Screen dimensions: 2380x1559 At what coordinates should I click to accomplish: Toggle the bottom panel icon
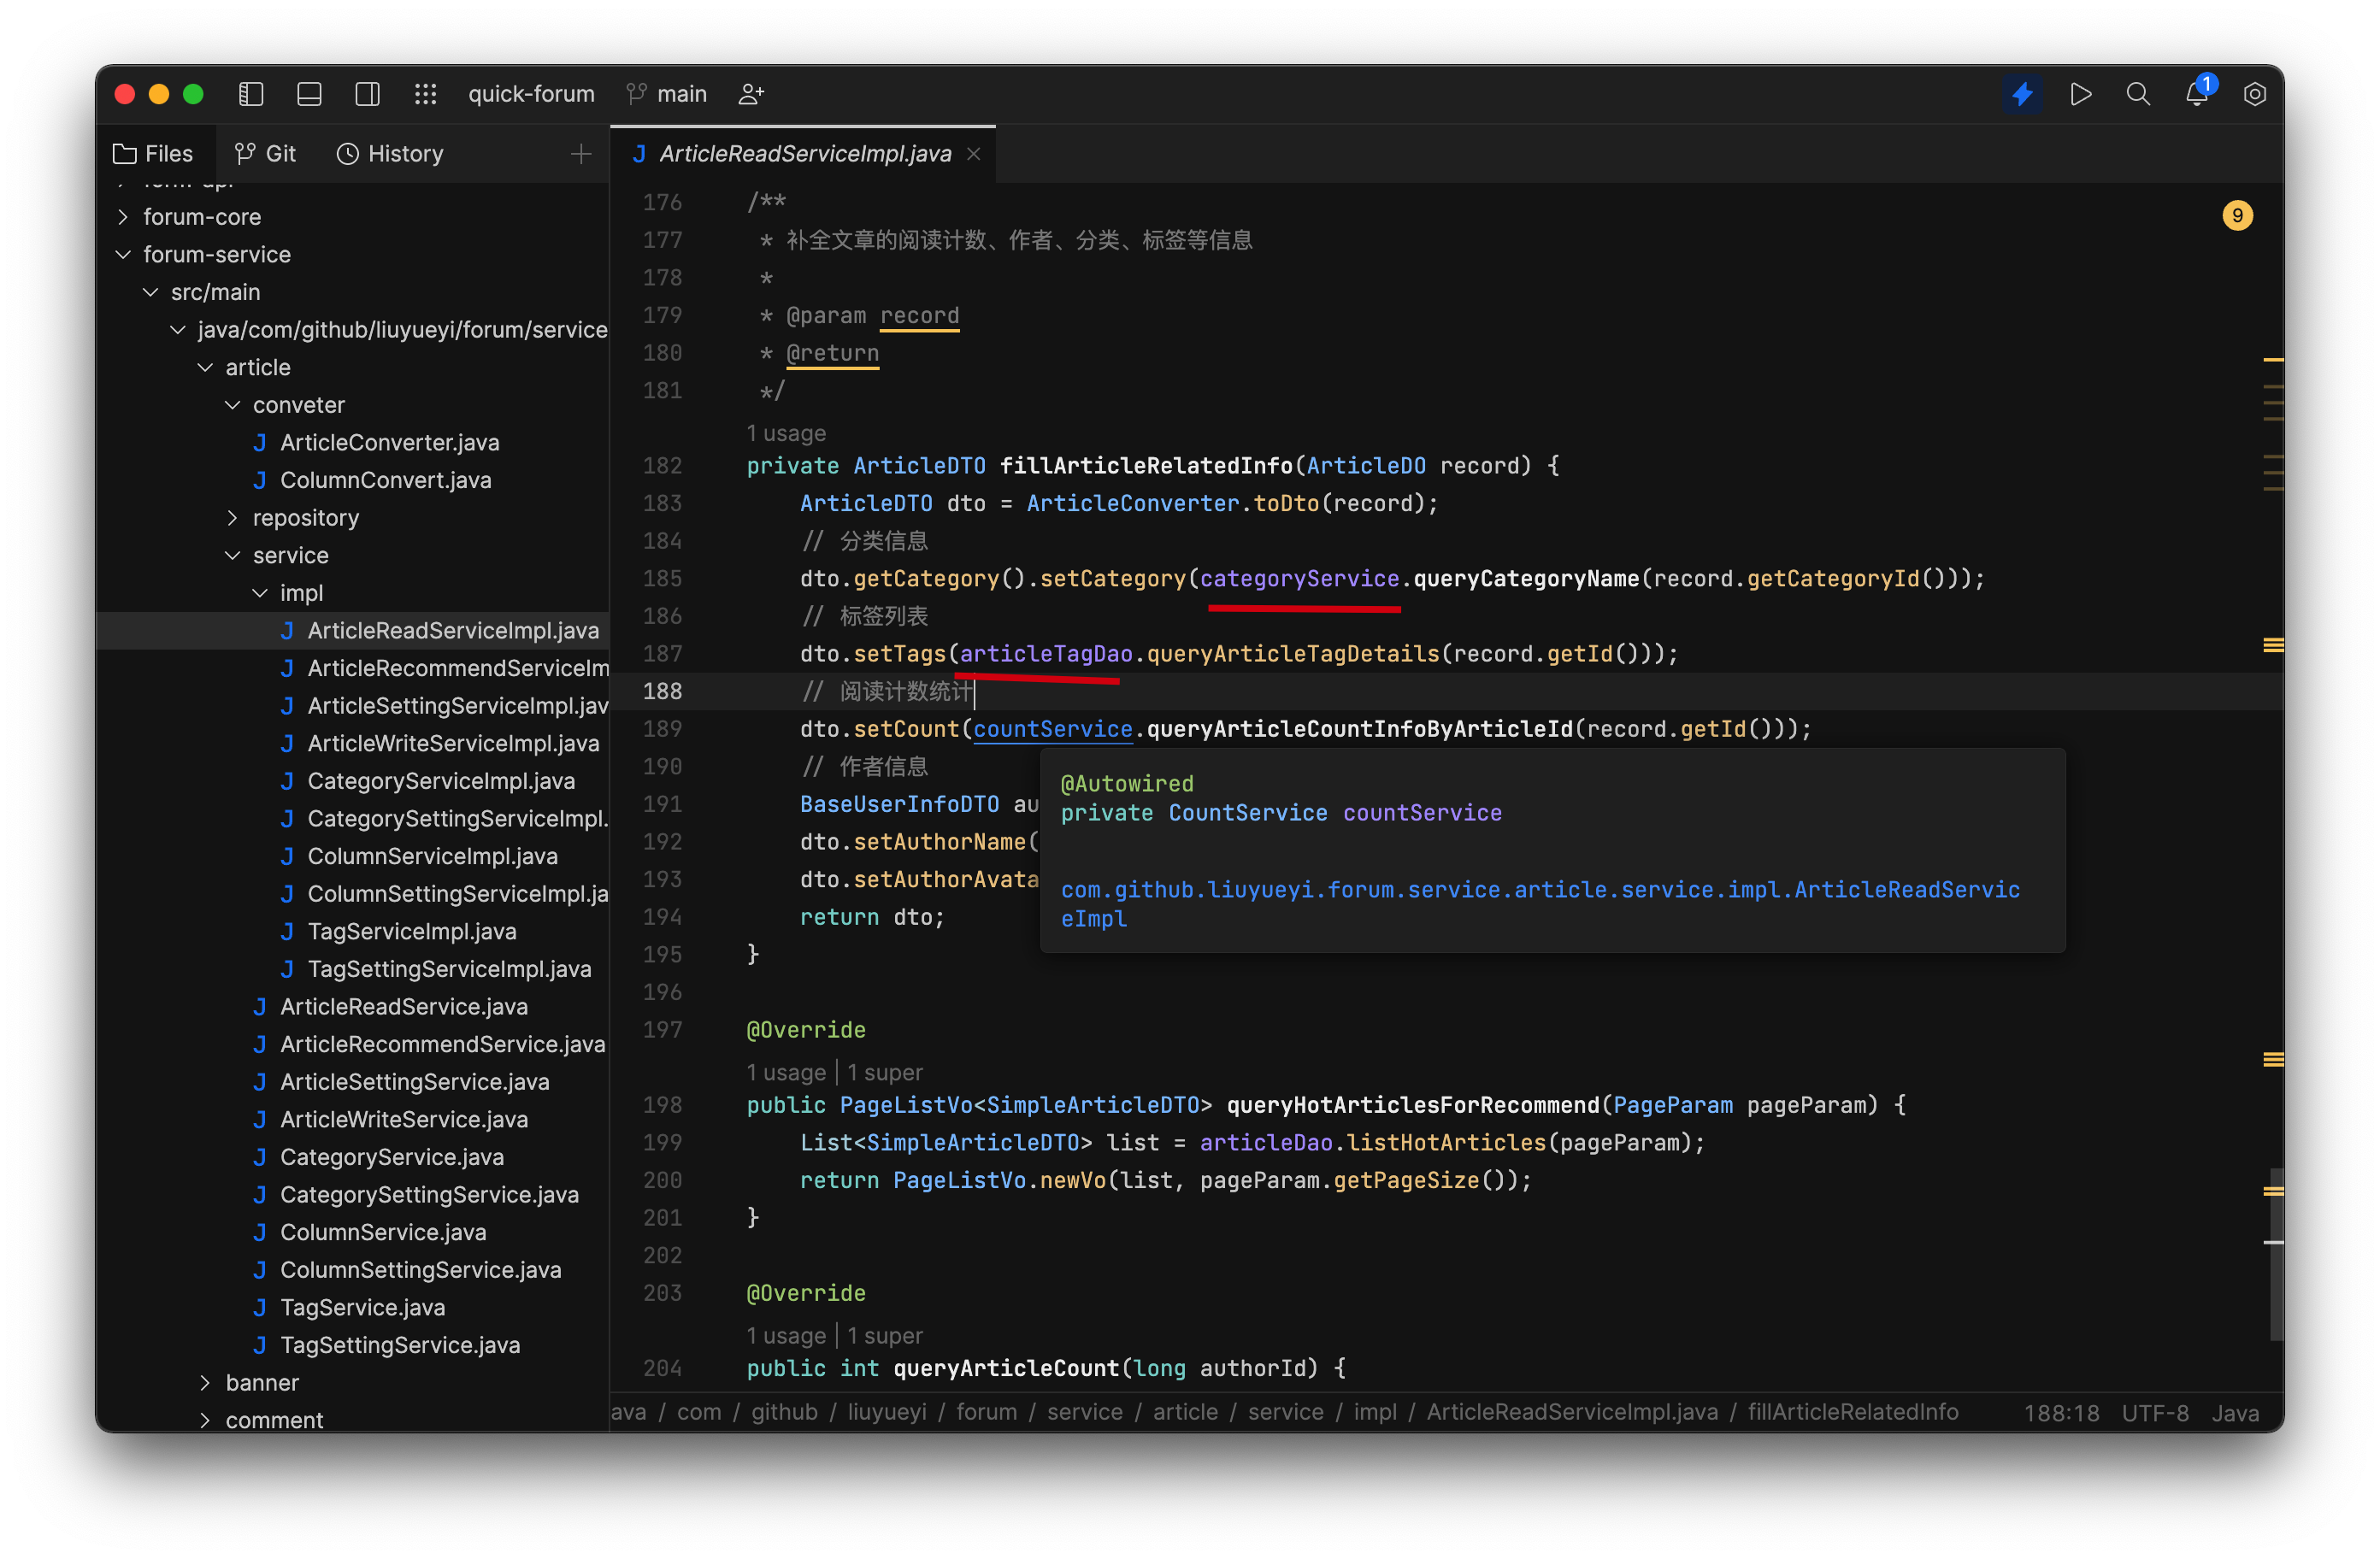click(309, 94)
